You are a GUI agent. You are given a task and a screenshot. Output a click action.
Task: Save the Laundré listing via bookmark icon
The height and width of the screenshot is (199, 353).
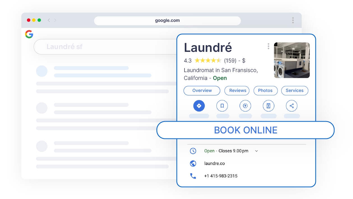[222, 106]
